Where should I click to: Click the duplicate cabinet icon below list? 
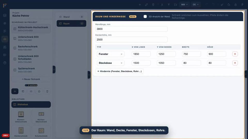click(23, 91)
